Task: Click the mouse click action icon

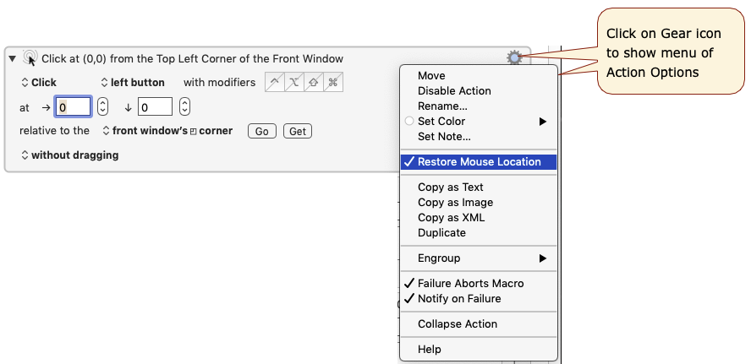Action: point(30,58)
